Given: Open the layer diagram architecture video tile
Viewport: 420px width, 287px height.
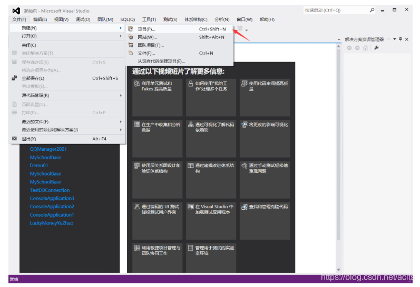Looking at the screenshot, I should 157,180.
